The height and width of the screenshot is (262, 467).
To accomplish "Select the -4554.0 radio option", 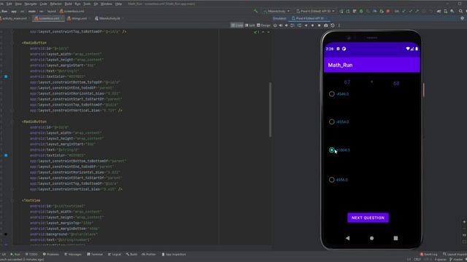I will pyautogui.click(x=339, y=122).
